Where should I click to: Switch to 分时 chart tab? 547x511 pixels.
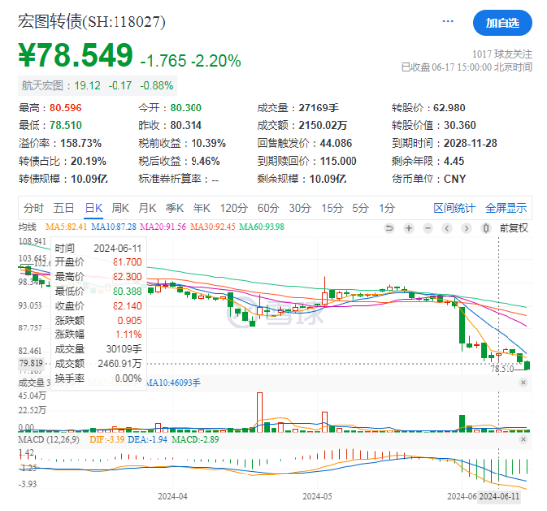[x=34, y=208]
